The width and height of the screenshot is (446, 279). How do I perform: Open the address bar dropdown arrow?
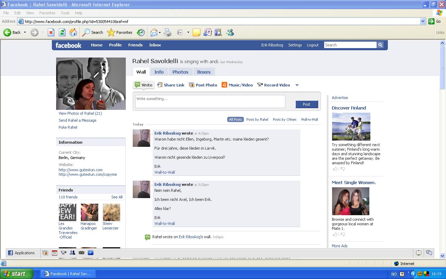coord(423,21)
